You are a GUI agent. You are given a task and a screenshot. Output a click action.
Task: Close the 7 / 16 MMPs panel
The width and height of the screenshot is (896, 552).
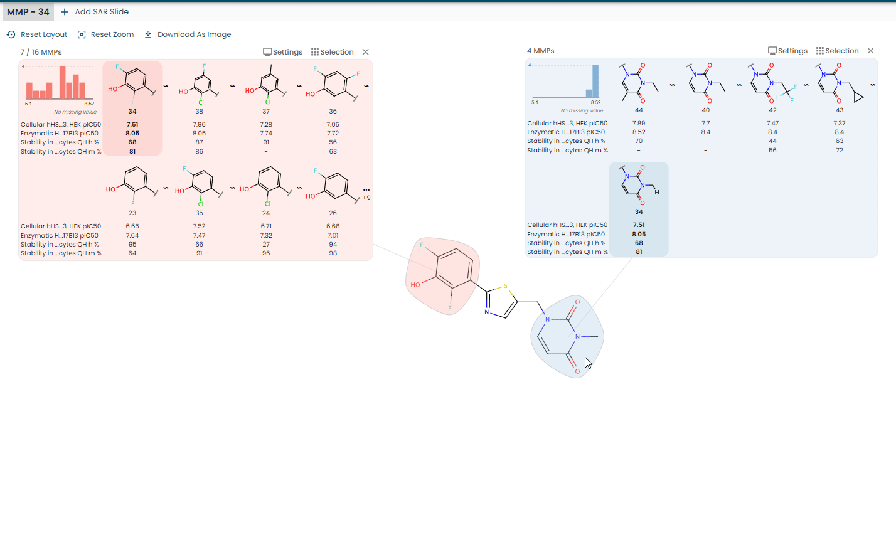pyautogui.click(x=366, y=52)
